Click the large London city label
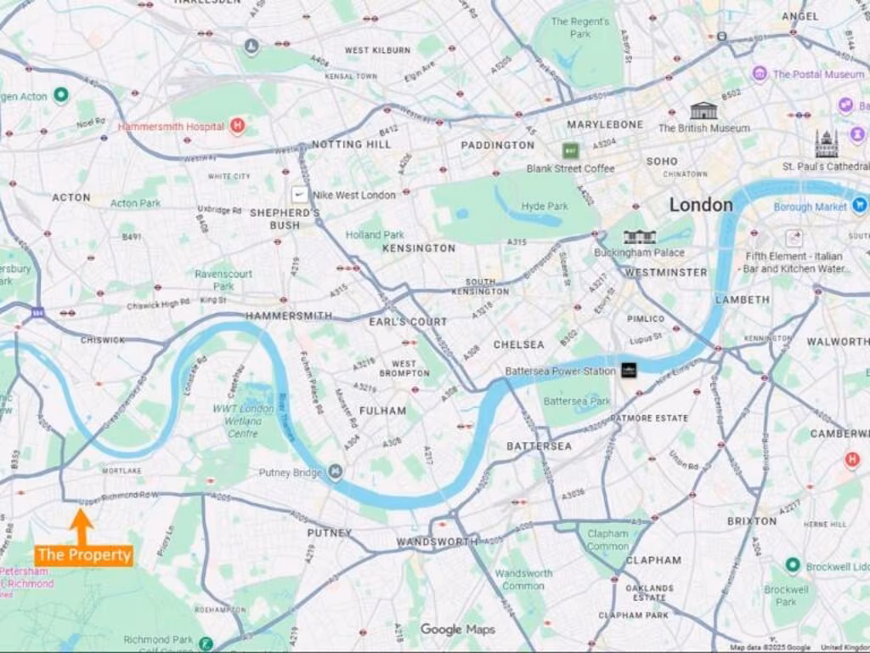This screenshot has height=653, width=870. click(x=701, y=204)
